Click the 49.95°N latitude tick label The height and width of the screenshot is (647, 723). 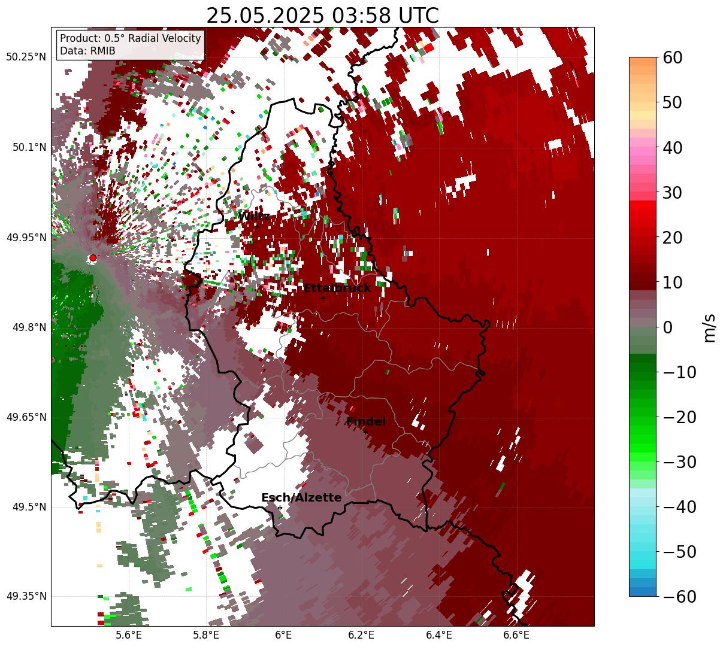(26, 238)
